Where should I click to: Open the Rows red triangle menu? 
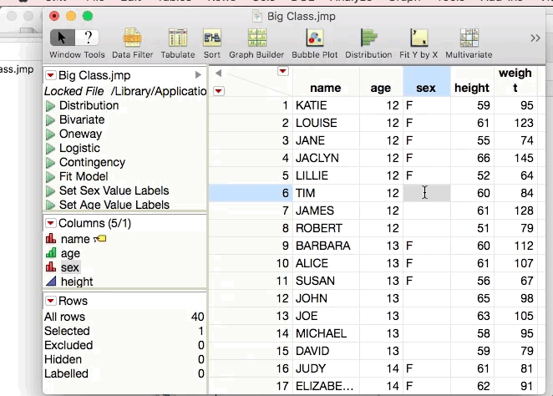[50, 301]
